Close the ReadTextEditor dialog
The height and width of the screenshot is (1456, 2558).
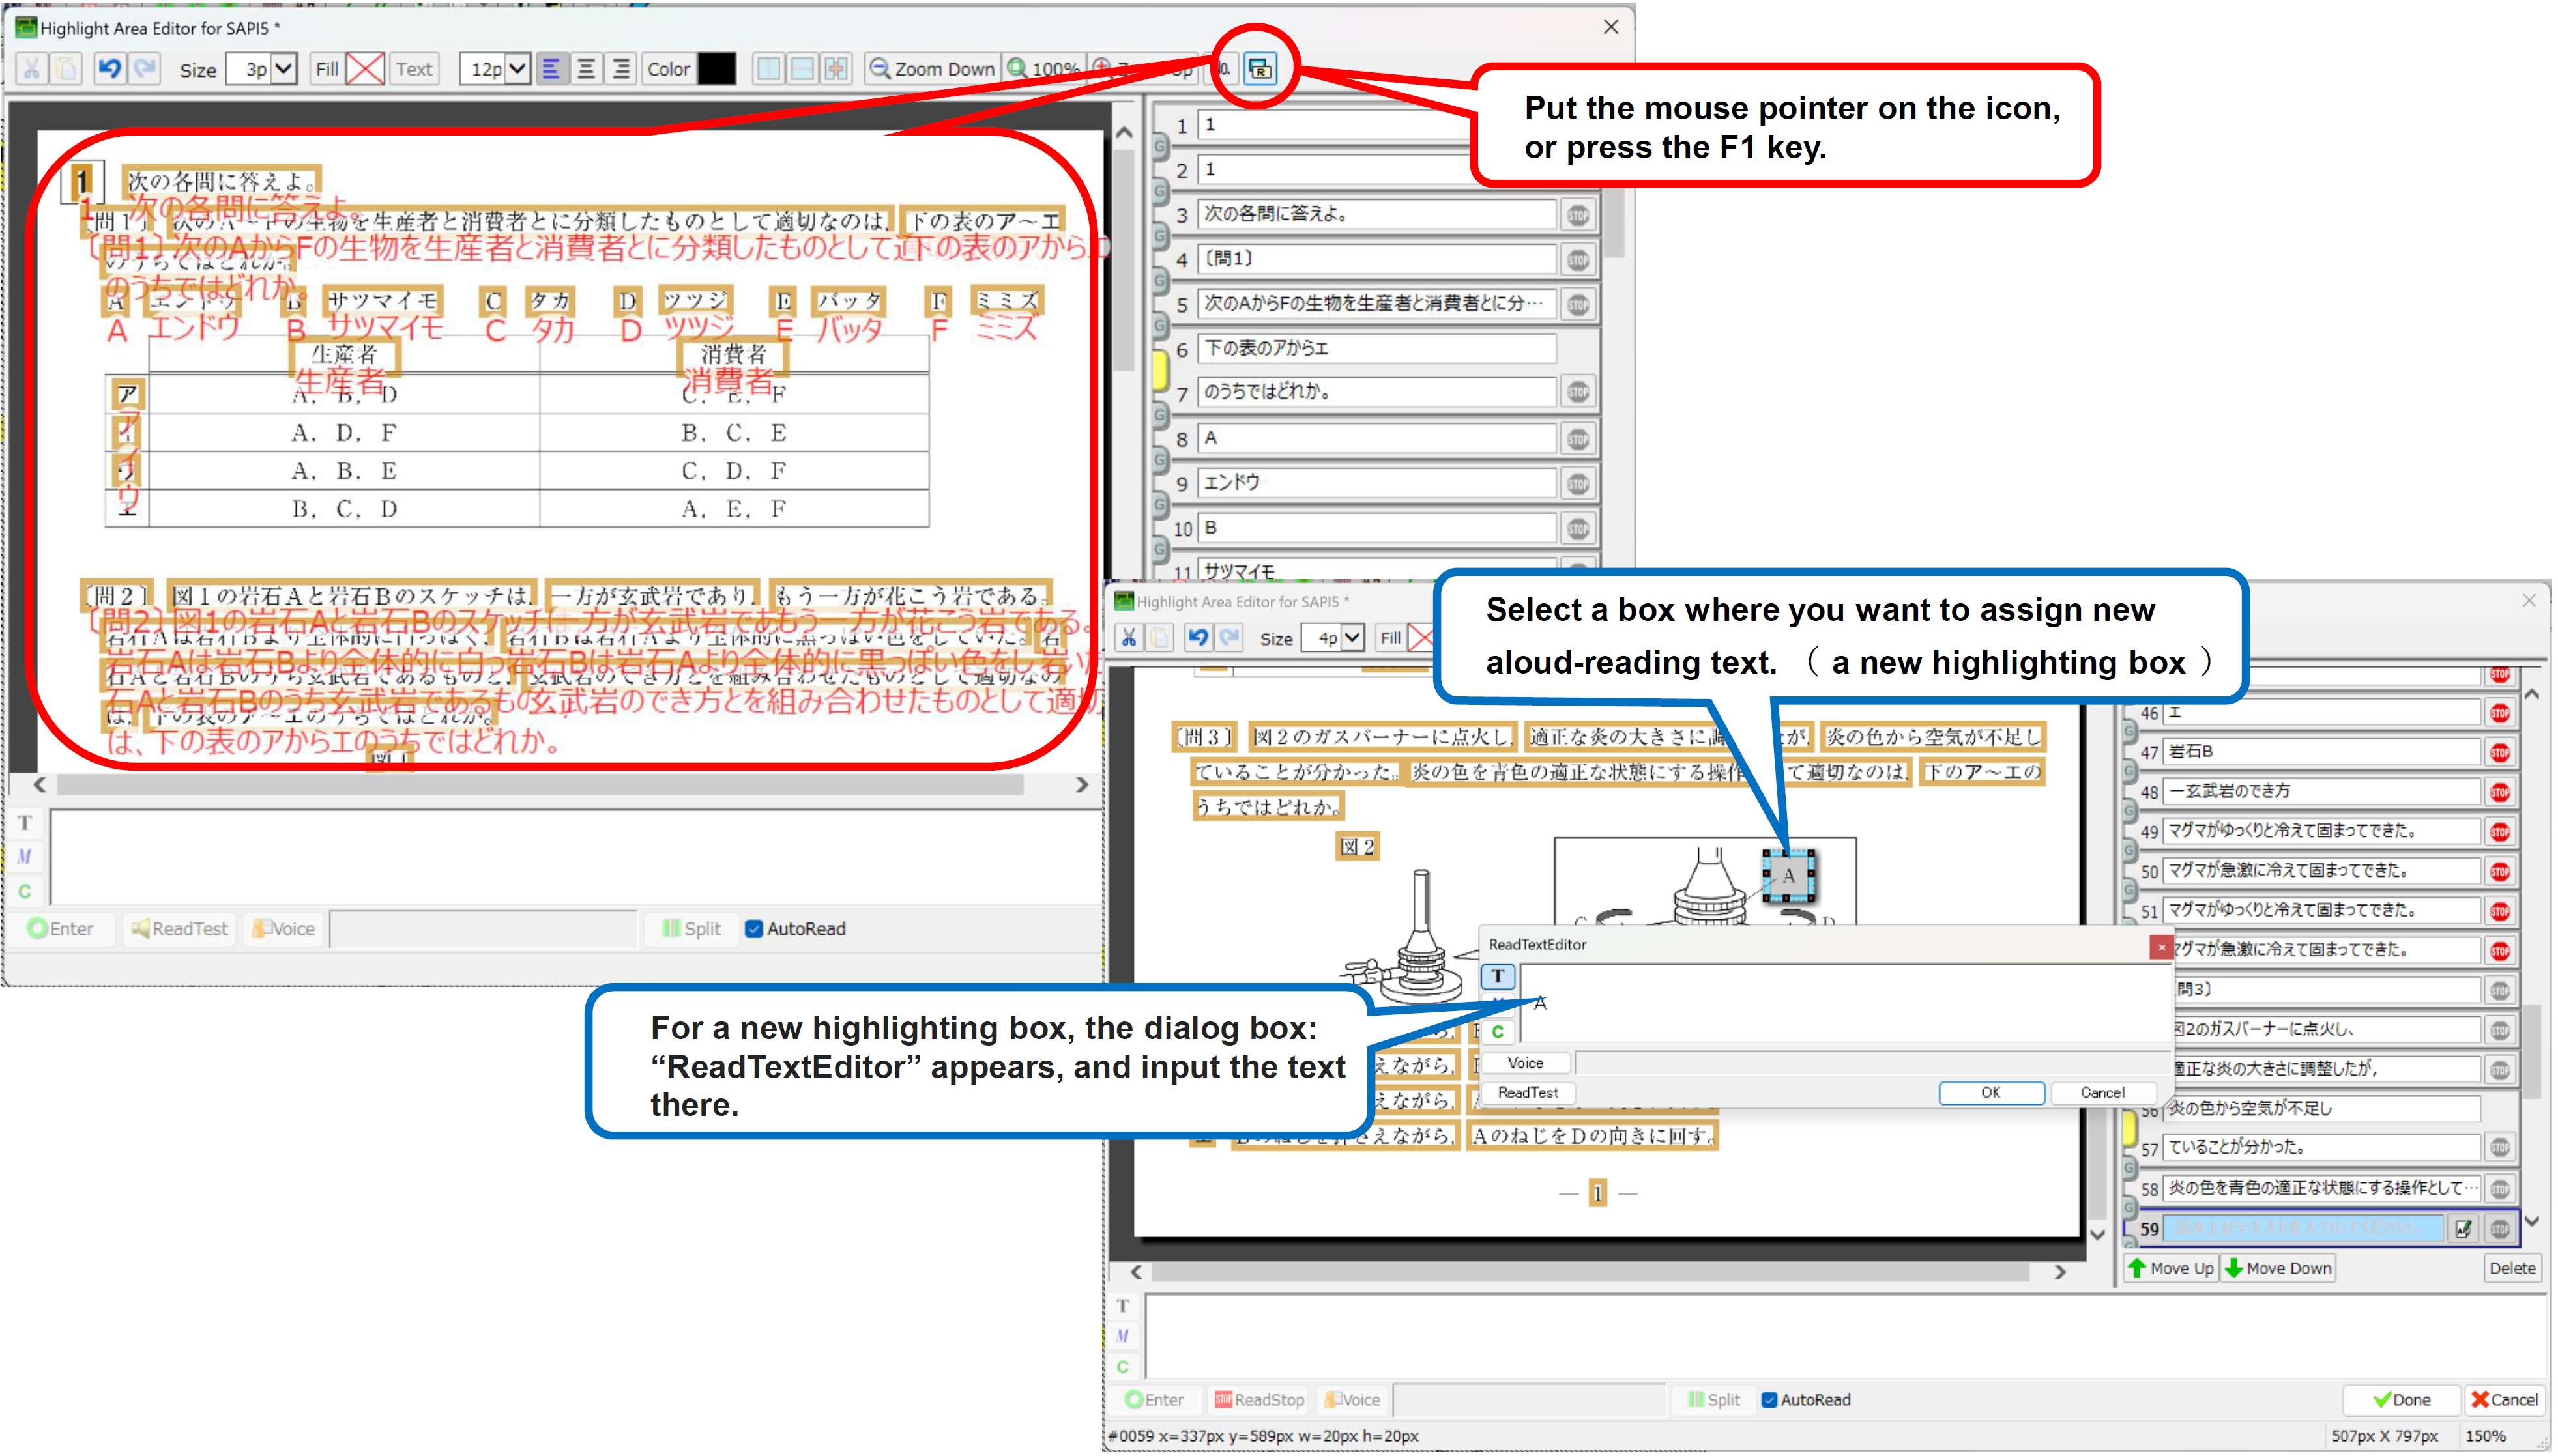(2162, 947)
